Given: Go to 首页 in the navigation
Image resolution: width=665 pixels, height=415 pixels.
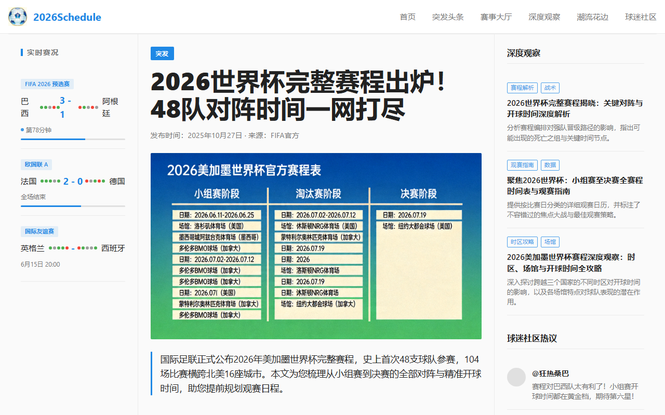Looking at the screenshot, I should (x=408, y=17).
